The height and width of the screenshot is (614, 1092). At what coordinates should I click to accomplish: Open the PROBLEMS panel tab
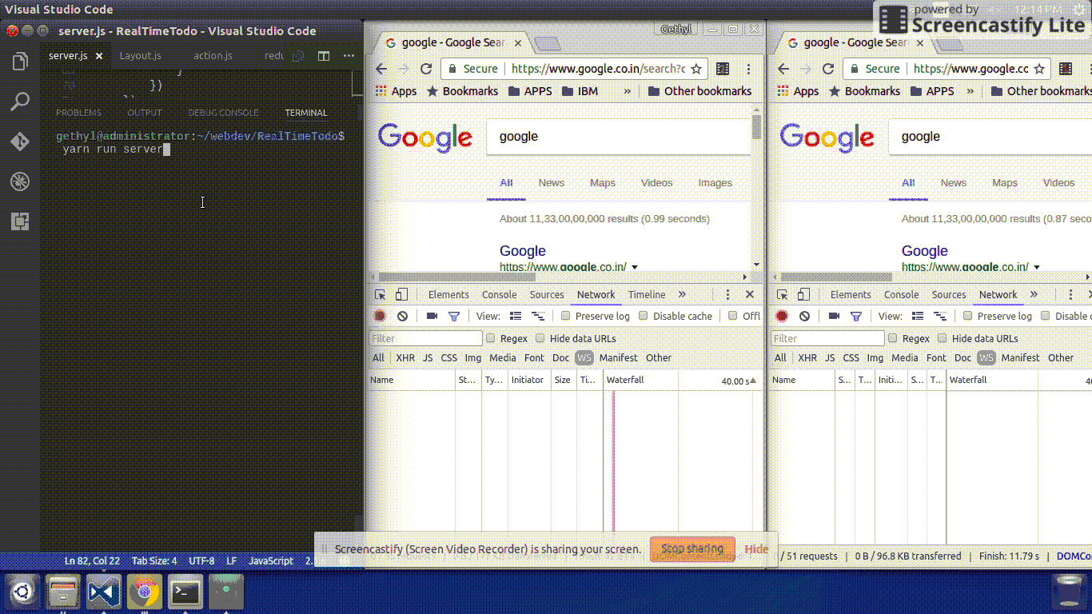(78, 113)
